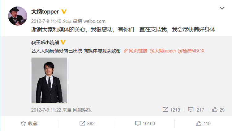Open the 网页链接 link with chain icon
The height and width of the screenshot is (131, 232).
tap(135, 51)
